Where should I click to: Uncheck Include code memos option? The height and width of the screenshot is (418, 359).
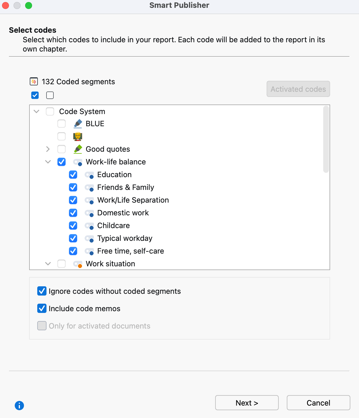click(42, 308)
